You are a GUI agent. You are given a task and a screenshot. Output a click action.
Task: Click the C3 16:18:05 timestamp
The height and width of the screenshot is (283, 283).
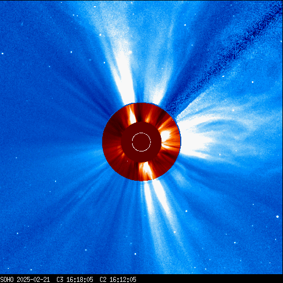point(75,280)
